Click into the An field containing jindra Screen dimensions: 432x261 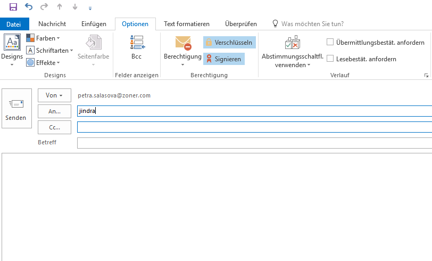254,111
